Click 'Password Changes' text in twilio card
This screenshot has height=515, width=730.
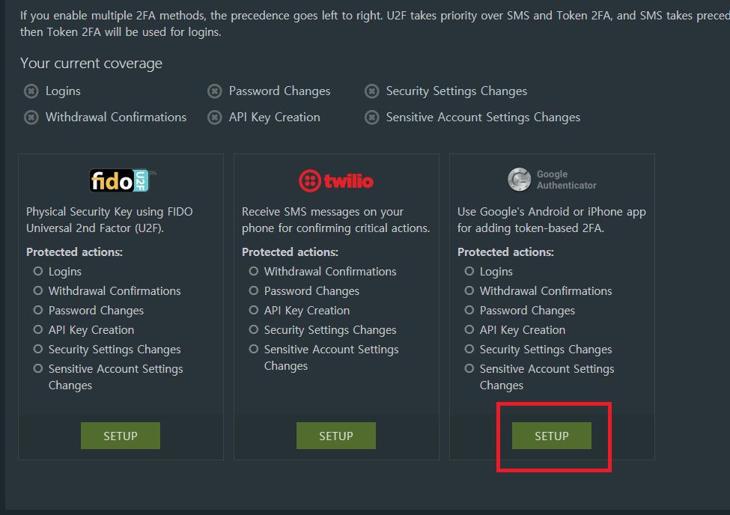[x=312, y=291]
